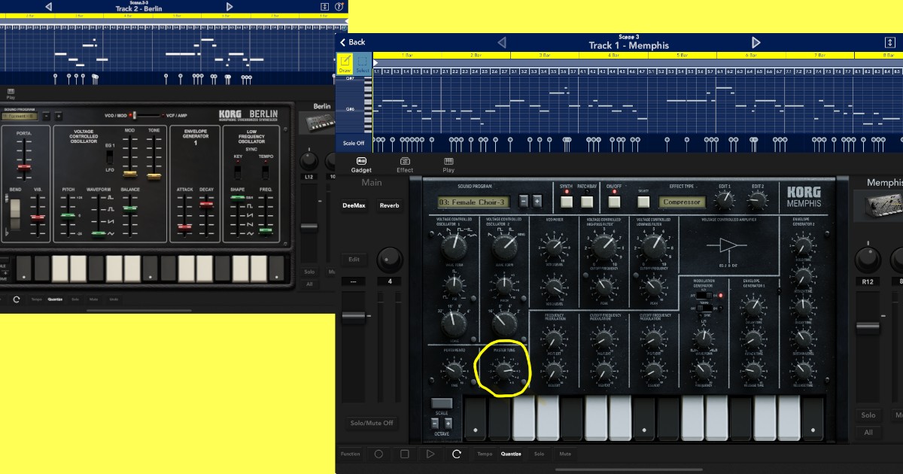Toggle the SYNTH button on Memphis
Image resolution: width=903 pixels, height=474 pixels.
click(x=566, y=201)
